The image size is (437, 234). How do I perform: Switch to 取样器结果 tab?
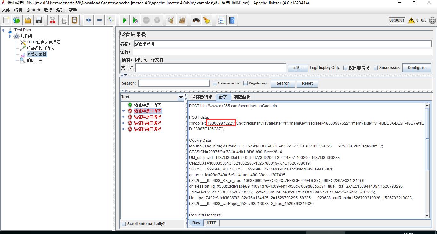[x=202, y=97]
